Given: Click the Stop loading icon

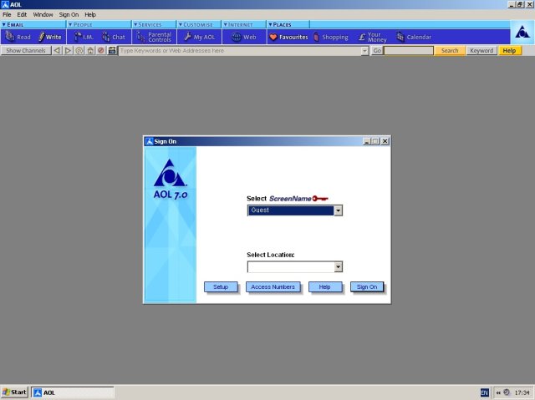Looking at the screenshot, I should click(101, 50).
